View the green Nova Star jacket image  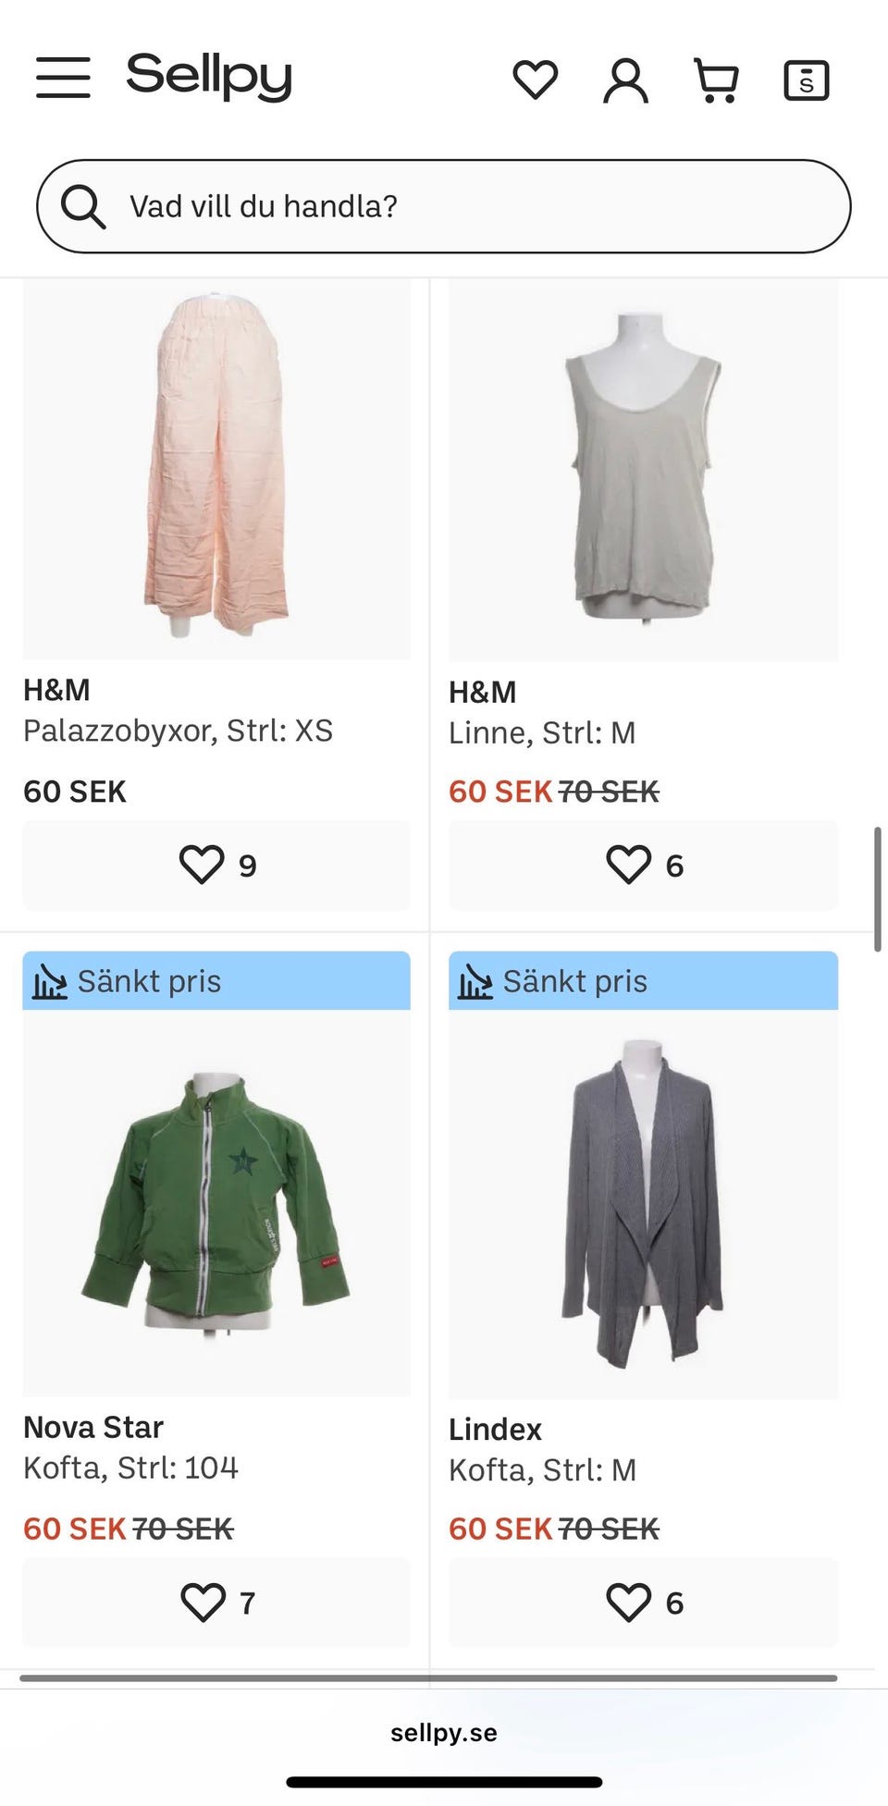pos(216,1202)
